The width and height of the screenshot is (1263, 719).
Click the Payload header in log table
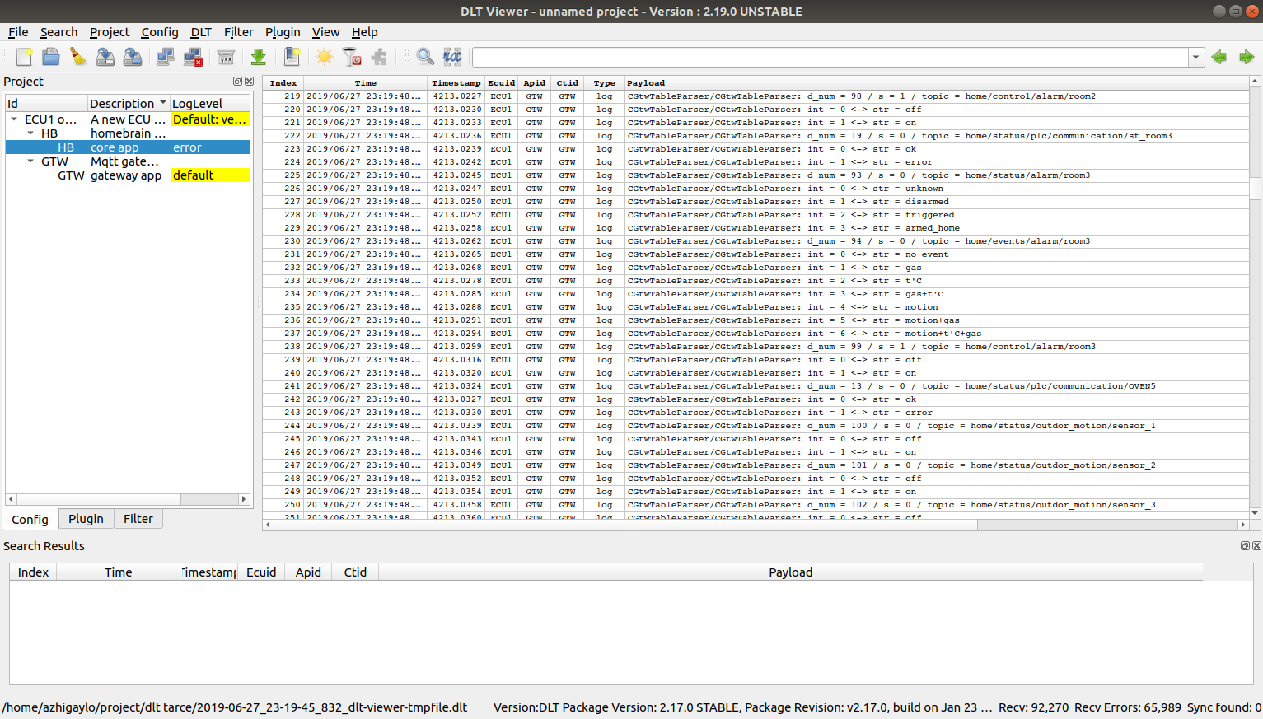(x=937, y=83)
